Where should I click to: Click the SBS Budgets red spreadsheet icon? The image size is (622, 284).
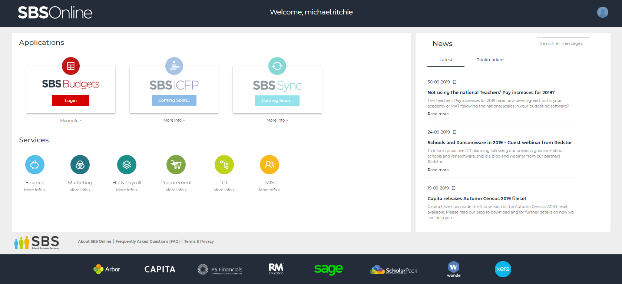click(71, 66)
